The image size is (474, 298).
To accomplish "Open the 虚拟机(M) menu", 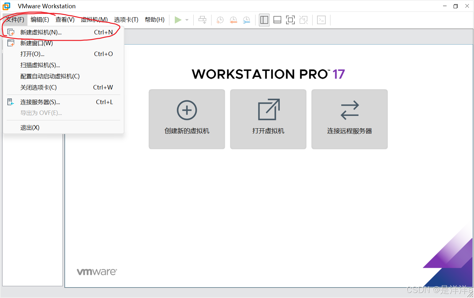I will pyautogui.click(x=94, y=20).
